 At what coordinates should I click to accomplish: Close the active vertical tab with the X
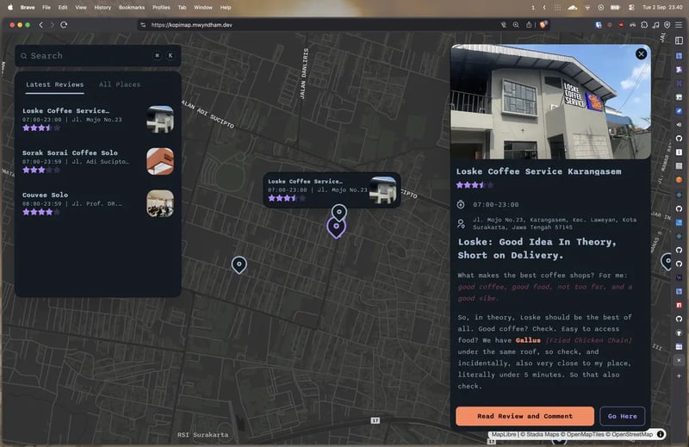point(679,360)
